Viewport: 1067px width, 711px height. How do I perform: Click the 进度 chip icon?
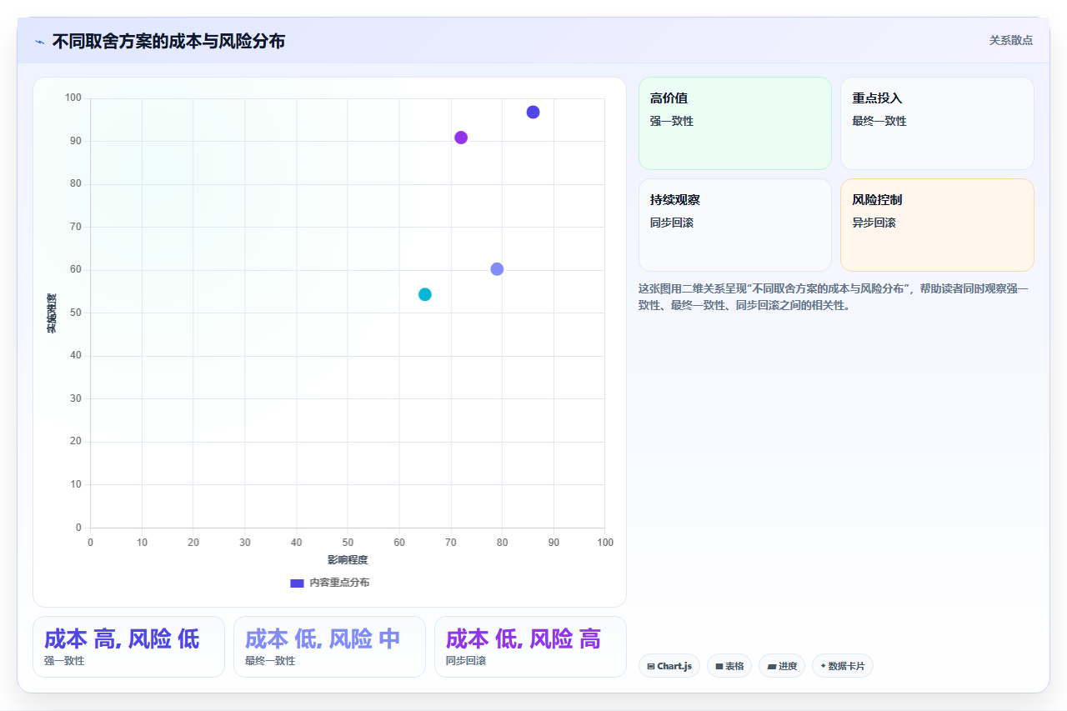[x=772, y=667]
